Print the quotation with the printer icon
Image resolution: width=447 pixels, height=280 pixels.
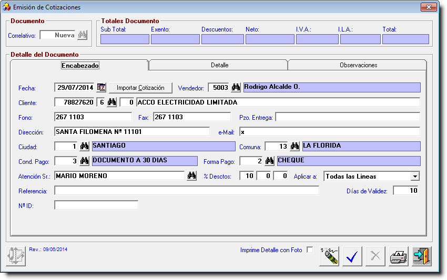tap(398, 256)
